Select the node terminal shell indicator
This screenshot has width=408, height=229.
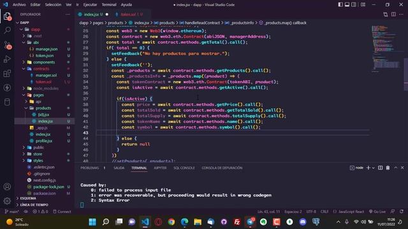click(356, 168)
